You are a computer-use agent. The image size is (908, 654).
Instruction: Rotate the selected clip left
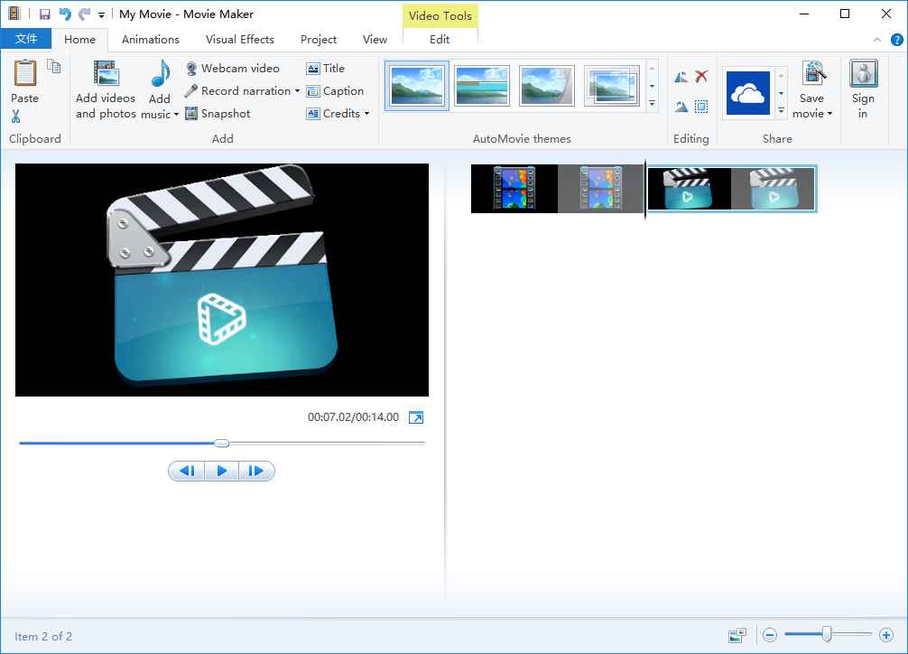tap(681, 76)
